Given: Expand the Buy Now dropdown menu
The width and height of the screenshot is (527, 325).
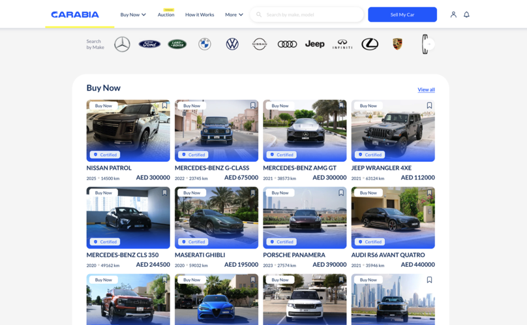Looking at the screenshot, I should 133,14.
